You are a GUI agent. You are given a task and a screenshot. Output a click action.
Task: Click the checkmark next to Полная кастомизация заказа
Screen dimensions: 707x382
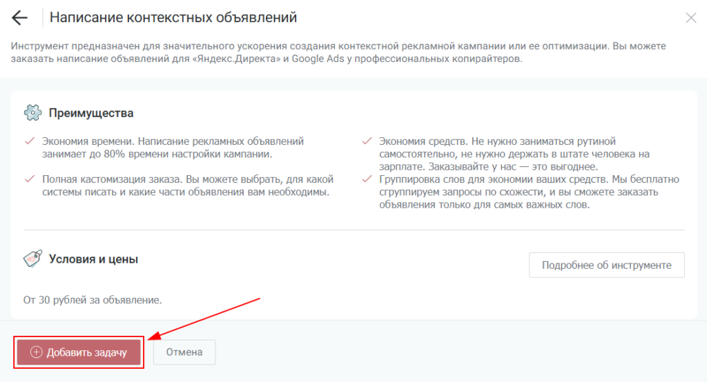(29, 179)
